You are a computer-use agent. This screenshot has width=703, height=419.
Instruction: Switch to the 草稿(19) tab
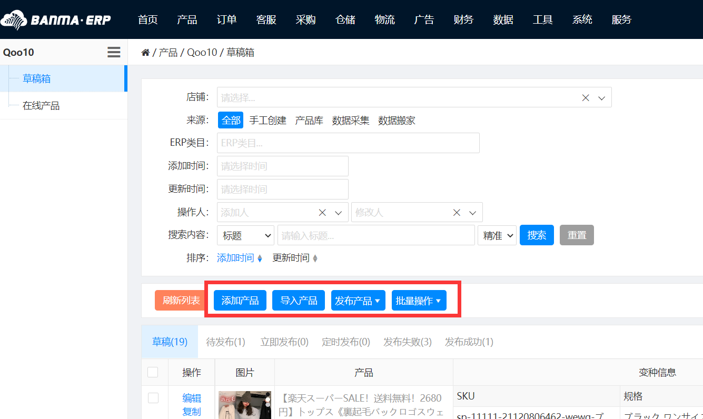click(x=170, y=342)
